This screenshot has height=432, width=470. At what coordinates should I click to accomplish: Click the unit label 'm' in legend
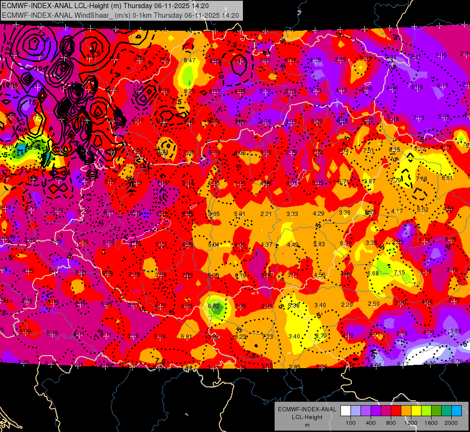pos(307,425)
